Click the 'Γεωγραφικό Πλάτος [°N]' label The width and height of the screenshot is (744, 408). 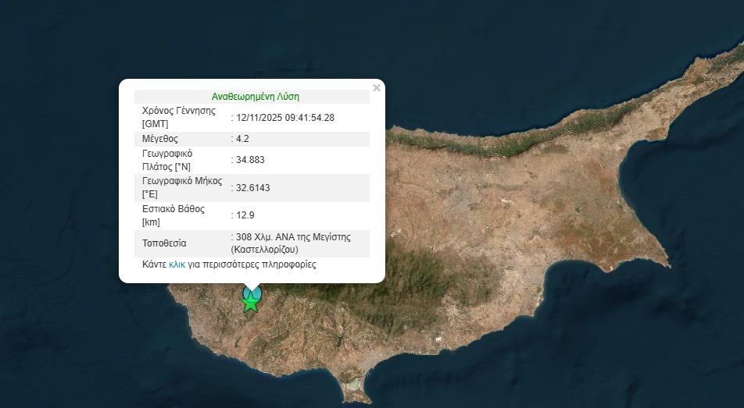tap(167, 160)
